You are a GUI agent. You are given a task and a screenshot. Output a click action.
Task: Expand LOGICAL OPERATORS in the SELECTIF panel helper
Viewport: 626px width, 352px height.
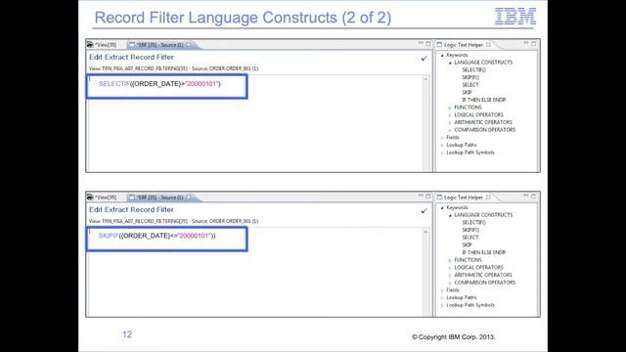pos(450,115)
